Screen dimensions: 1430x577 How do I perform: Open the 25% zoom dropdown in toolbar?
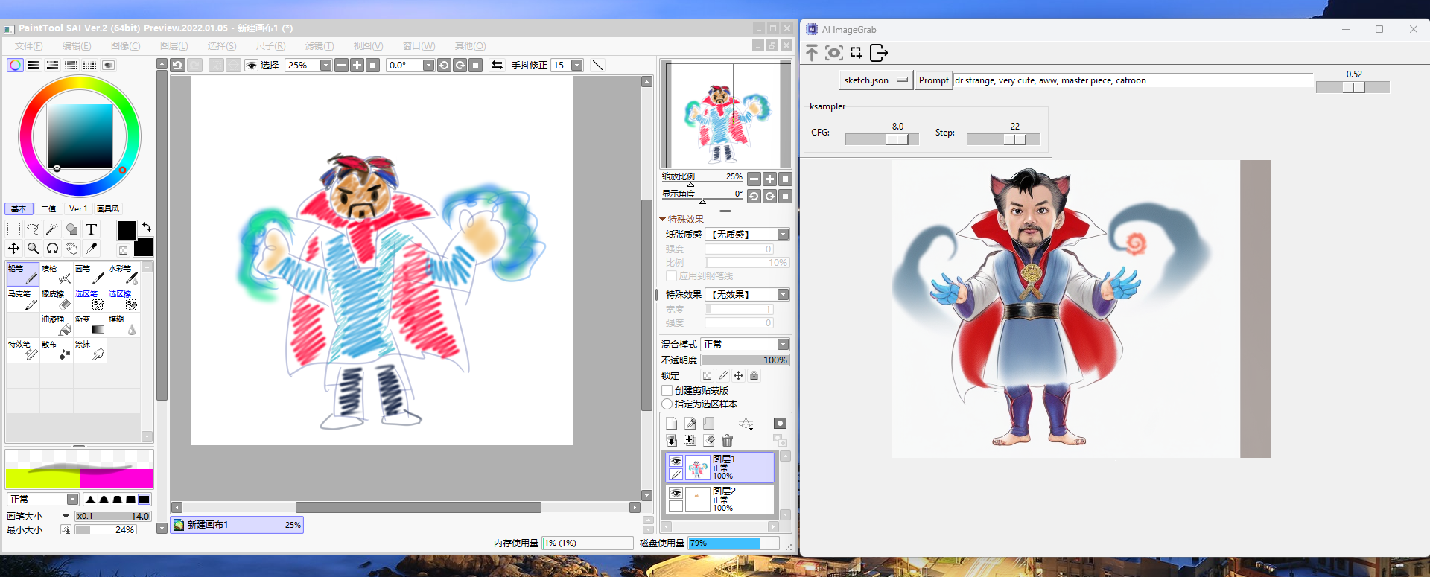(x=325, y=66)
